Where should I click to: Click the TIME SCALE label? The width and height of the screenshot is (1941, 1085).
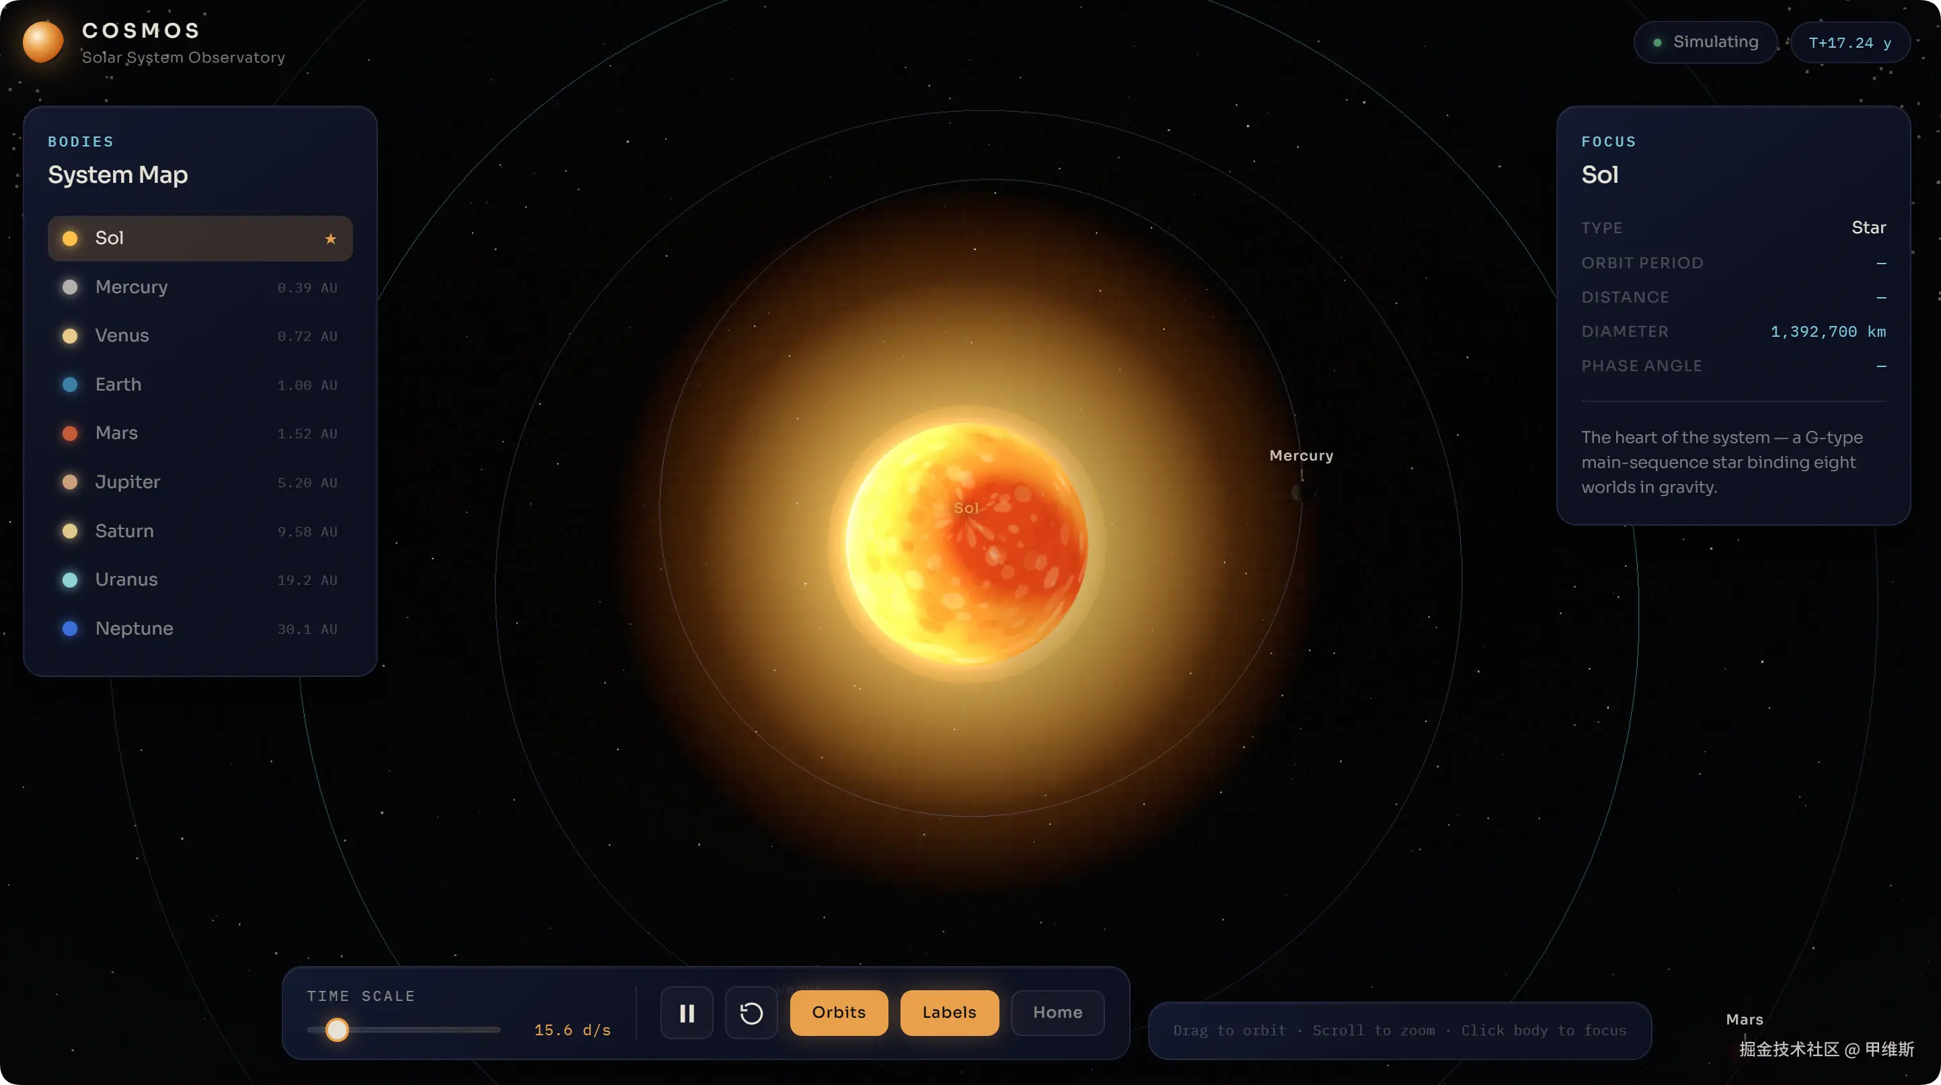[361, 996]
